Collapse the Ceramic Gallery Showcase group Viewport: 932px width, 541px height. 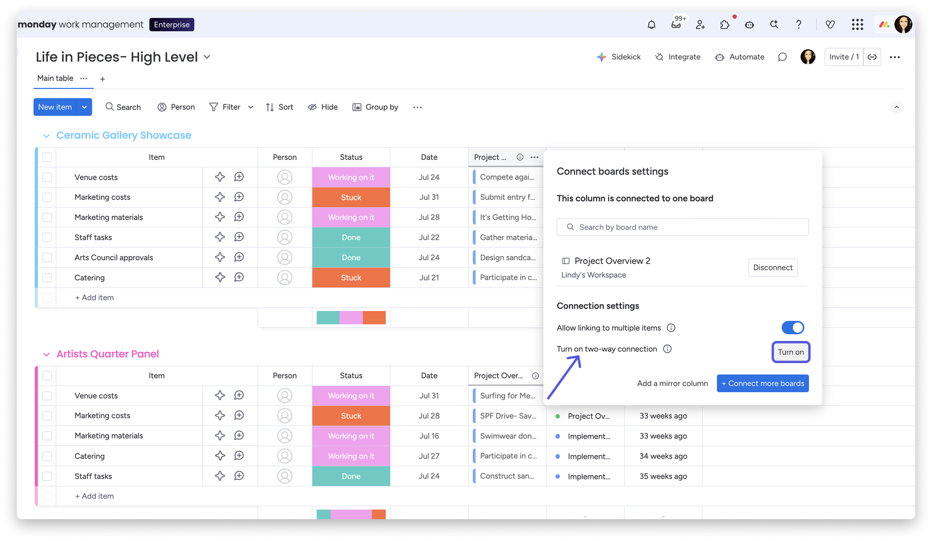click(x=47, y=136)
